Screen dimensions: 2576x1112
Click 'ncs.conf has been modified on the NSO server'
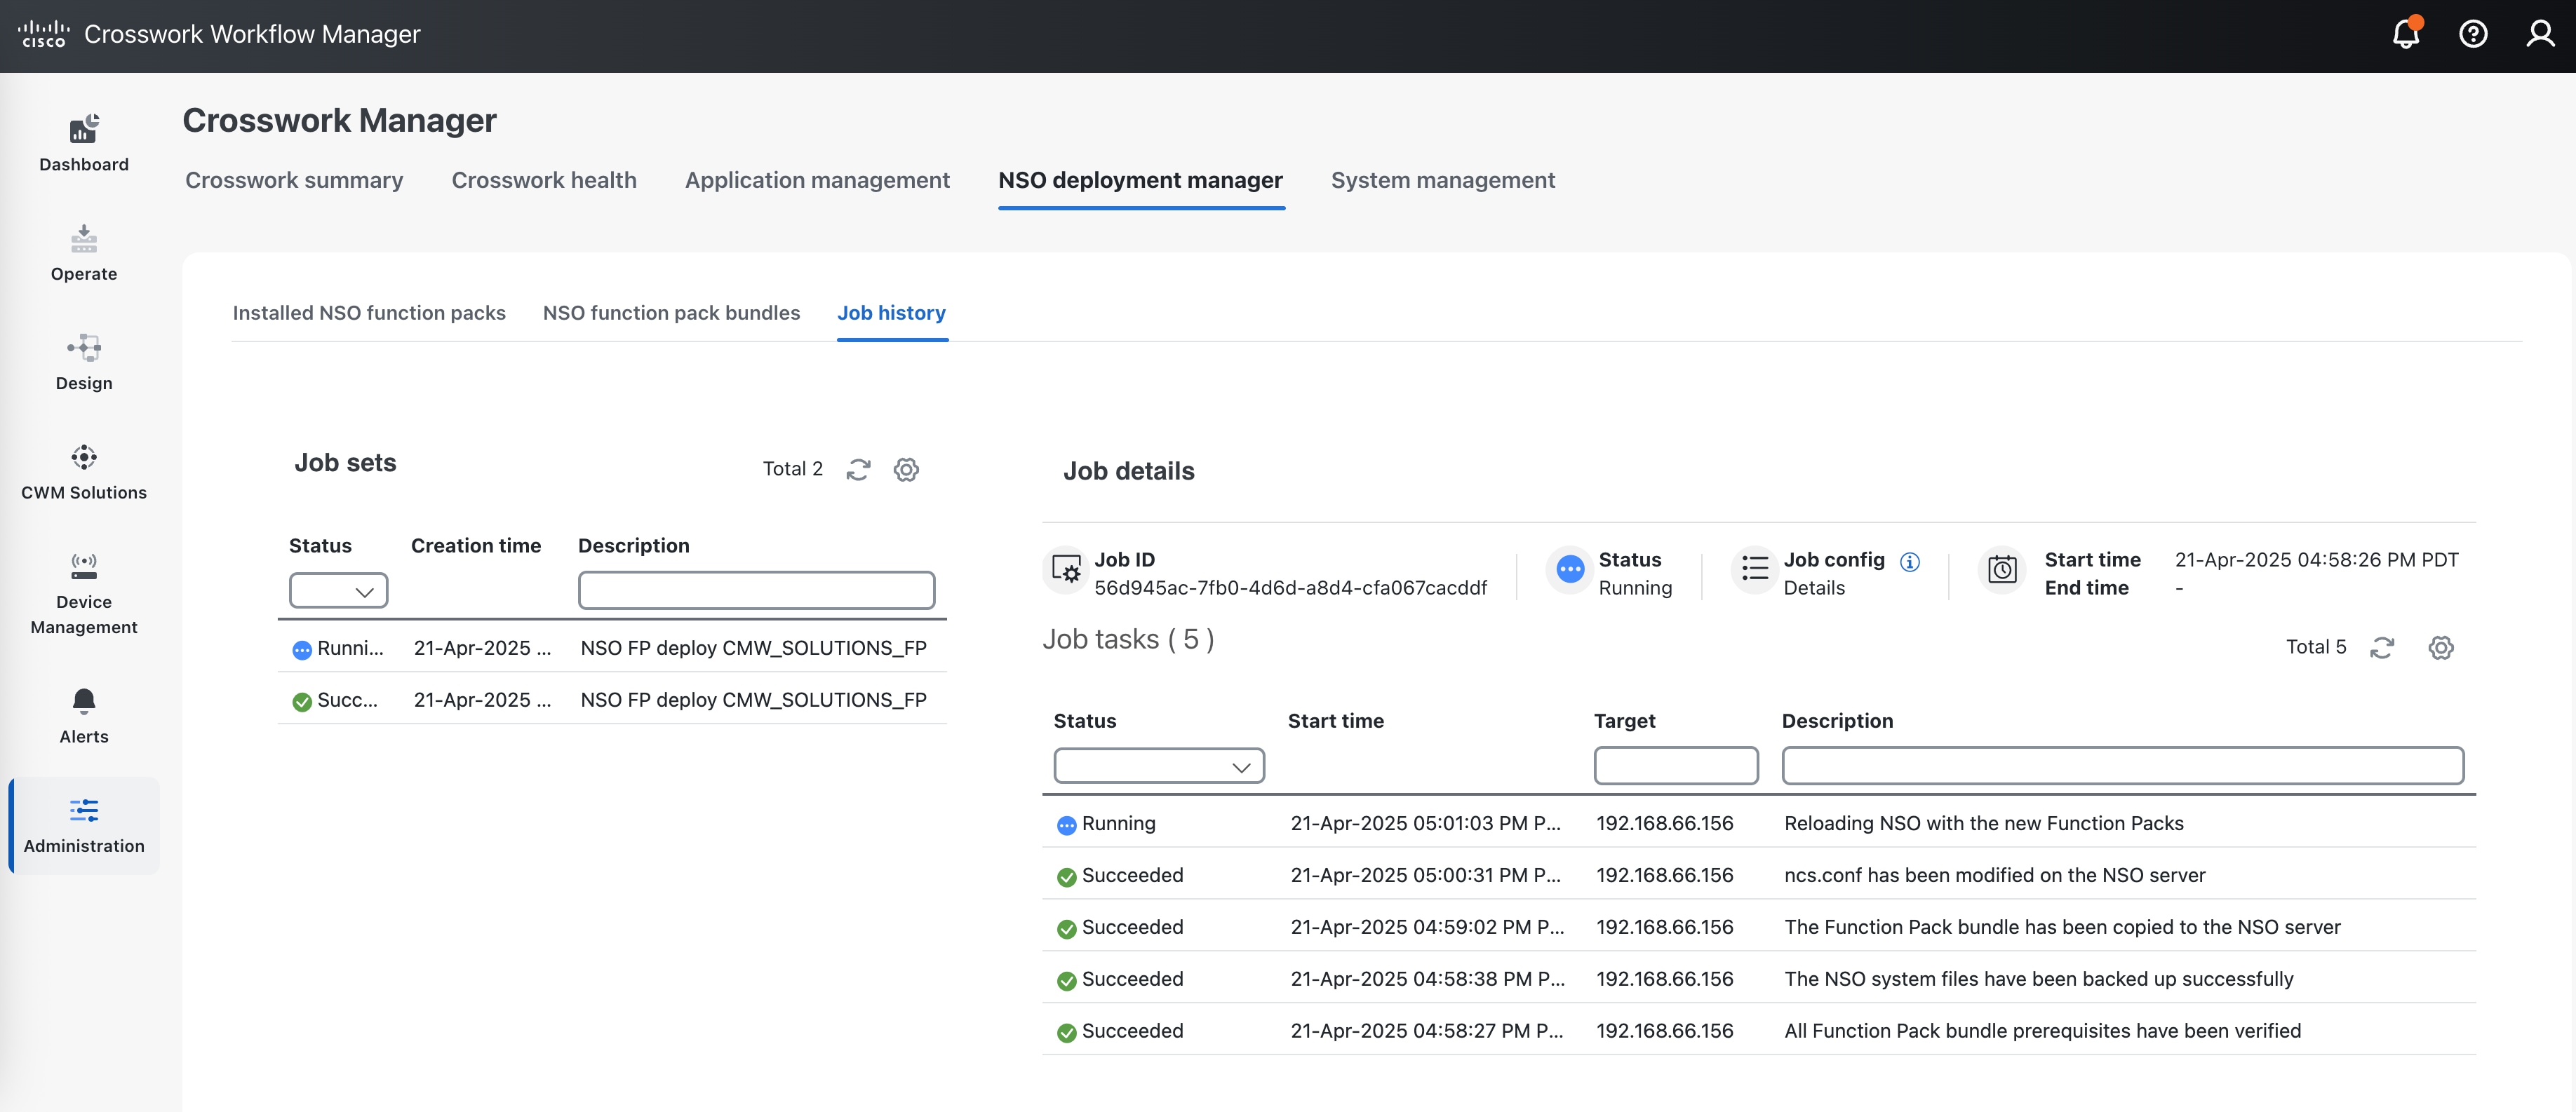coord(1994,876)
